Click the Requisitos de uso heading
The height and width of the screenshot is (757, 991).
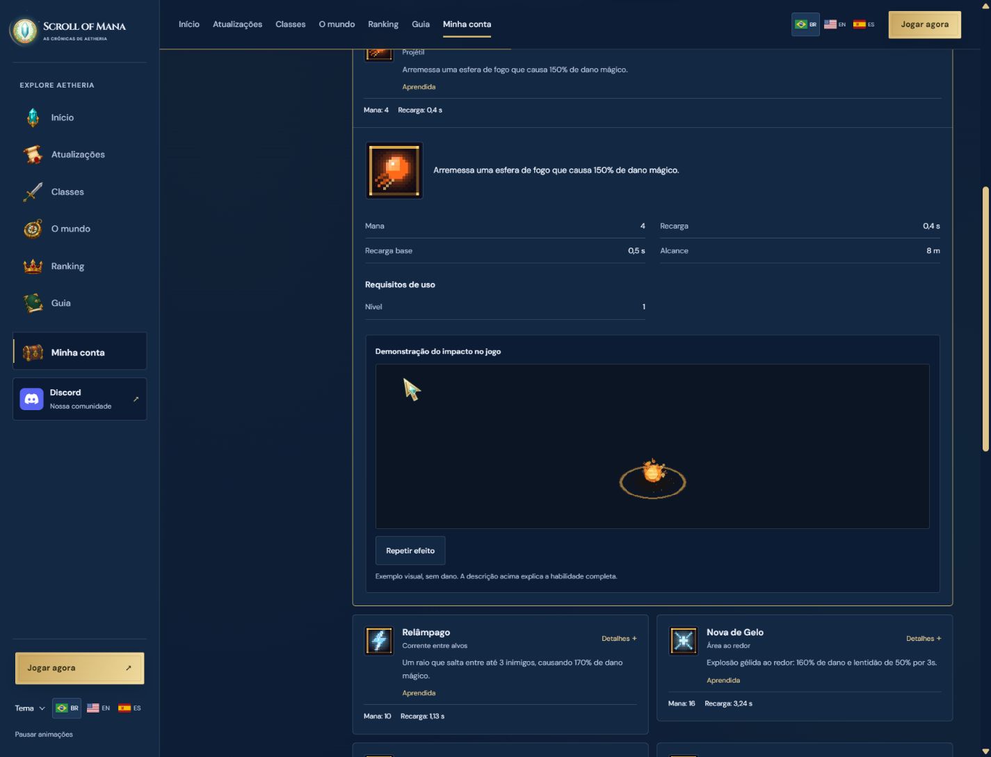(x=400, y=285)
